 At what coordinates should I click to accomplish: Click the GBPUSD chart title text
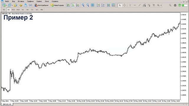17,14
